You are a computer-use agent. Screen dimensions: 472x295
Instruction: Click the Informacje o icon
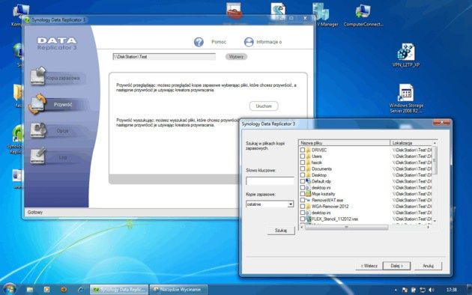pos(249,42)
